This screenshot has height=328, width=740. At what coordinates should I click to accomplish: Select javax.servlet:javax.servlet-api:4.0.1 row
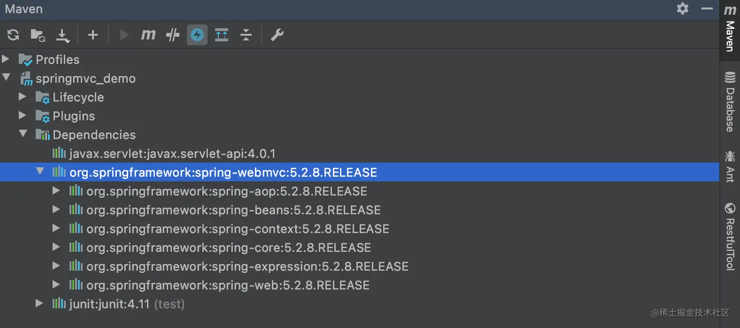pyautogui.click(x=360, y=153)
